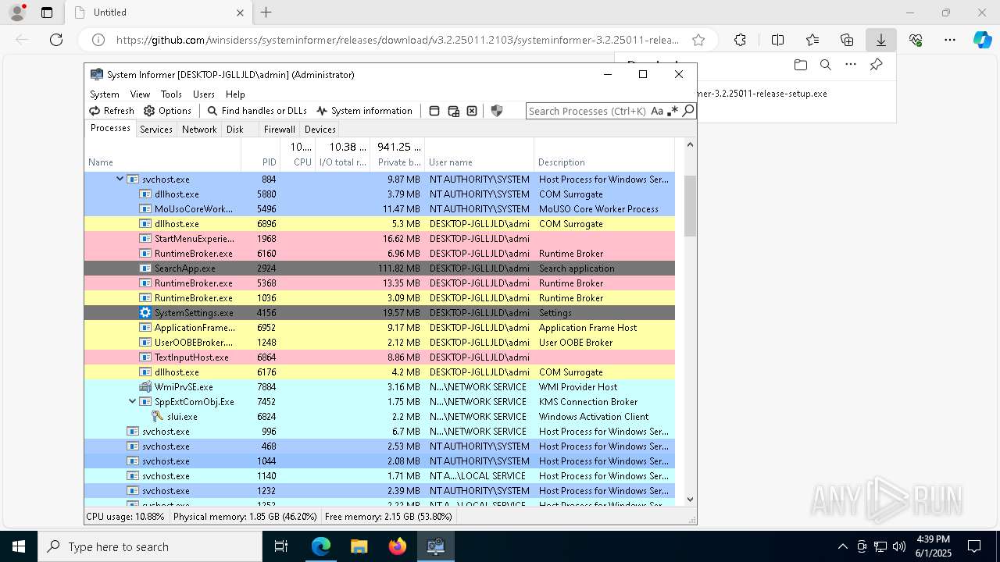Click CPU usage in status bar
Image resolution: width=1000 pixels, height=562 pixels.
[126, 517]
